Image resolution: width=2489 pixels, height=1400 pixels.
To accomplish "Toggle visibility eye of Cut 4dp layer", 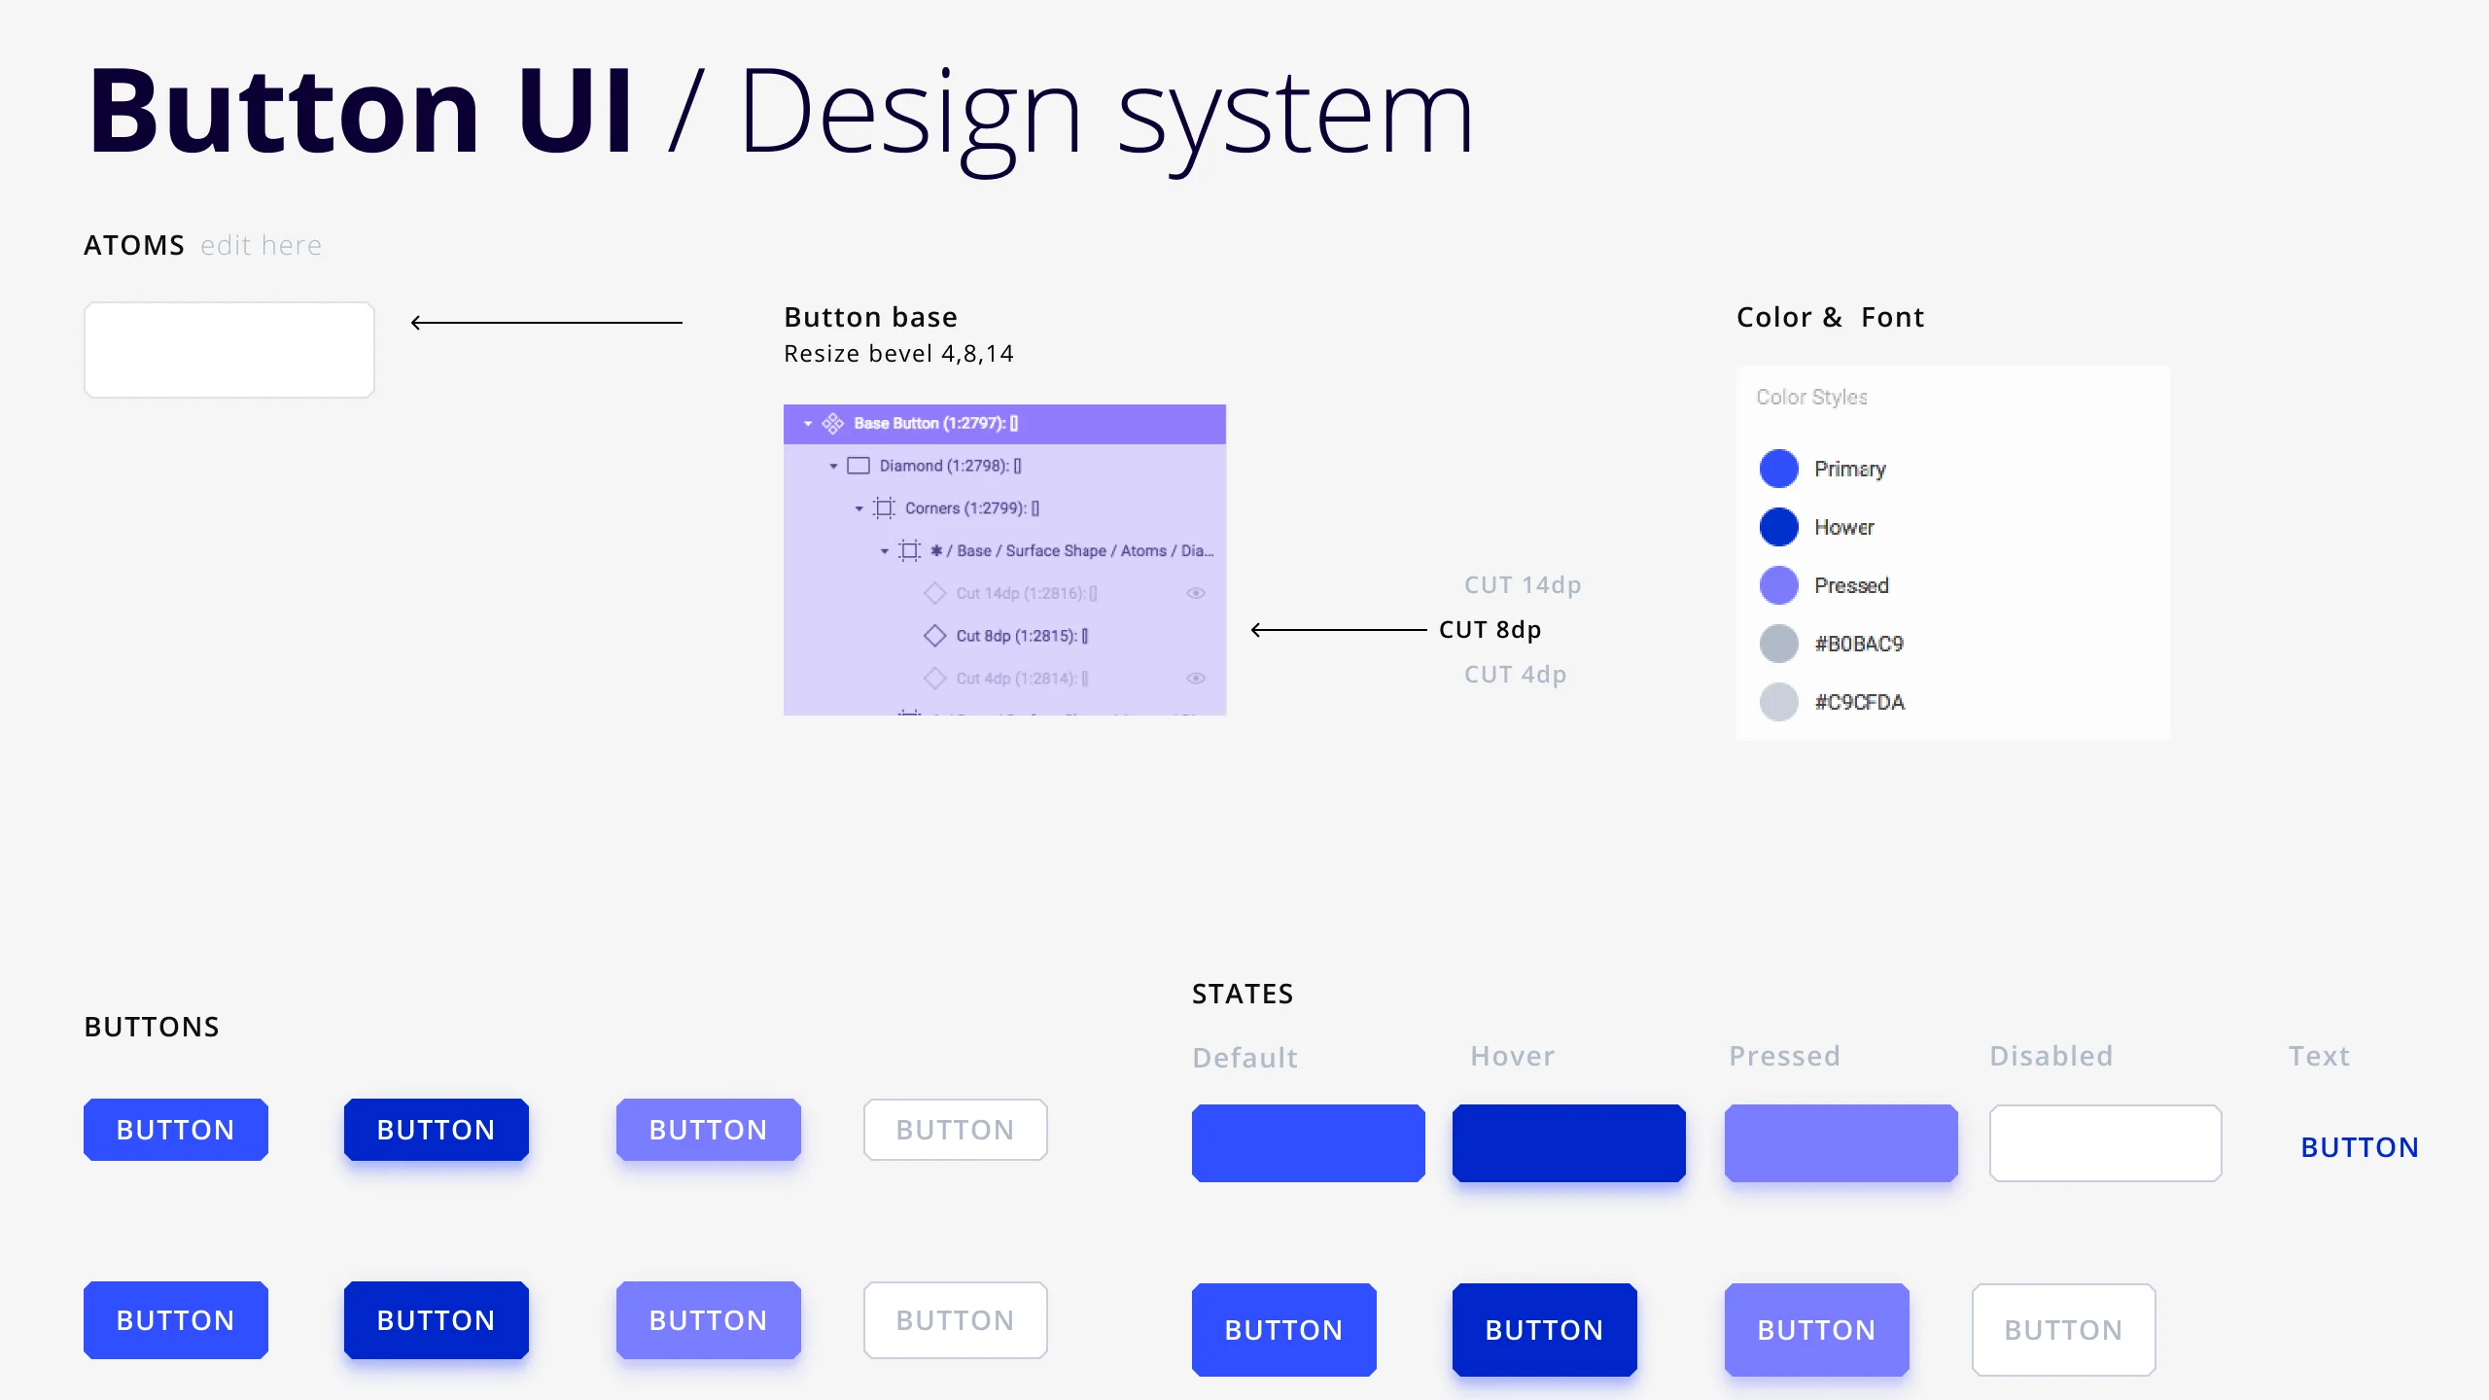I will tap(1196, 679).
